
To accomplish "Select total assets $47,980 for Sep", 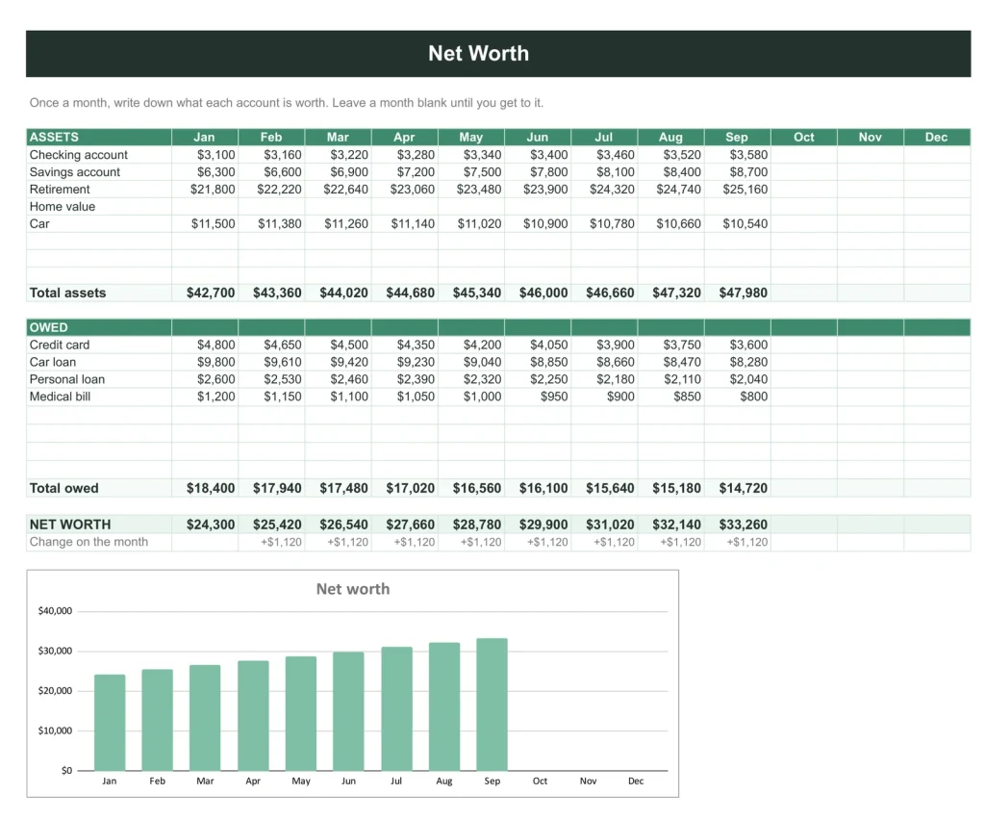I will coord(738,293).
